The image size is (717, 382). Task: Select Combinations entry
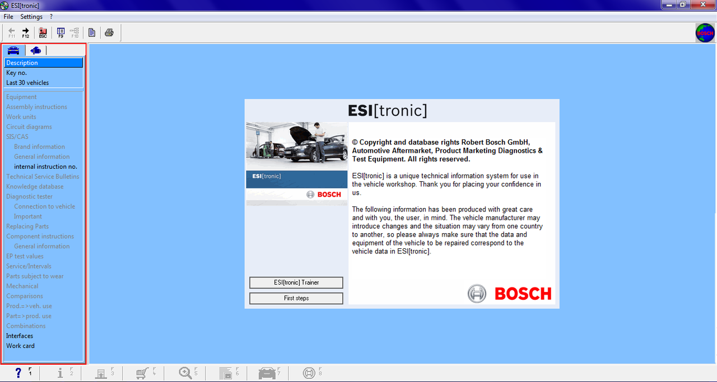[26, 326]
